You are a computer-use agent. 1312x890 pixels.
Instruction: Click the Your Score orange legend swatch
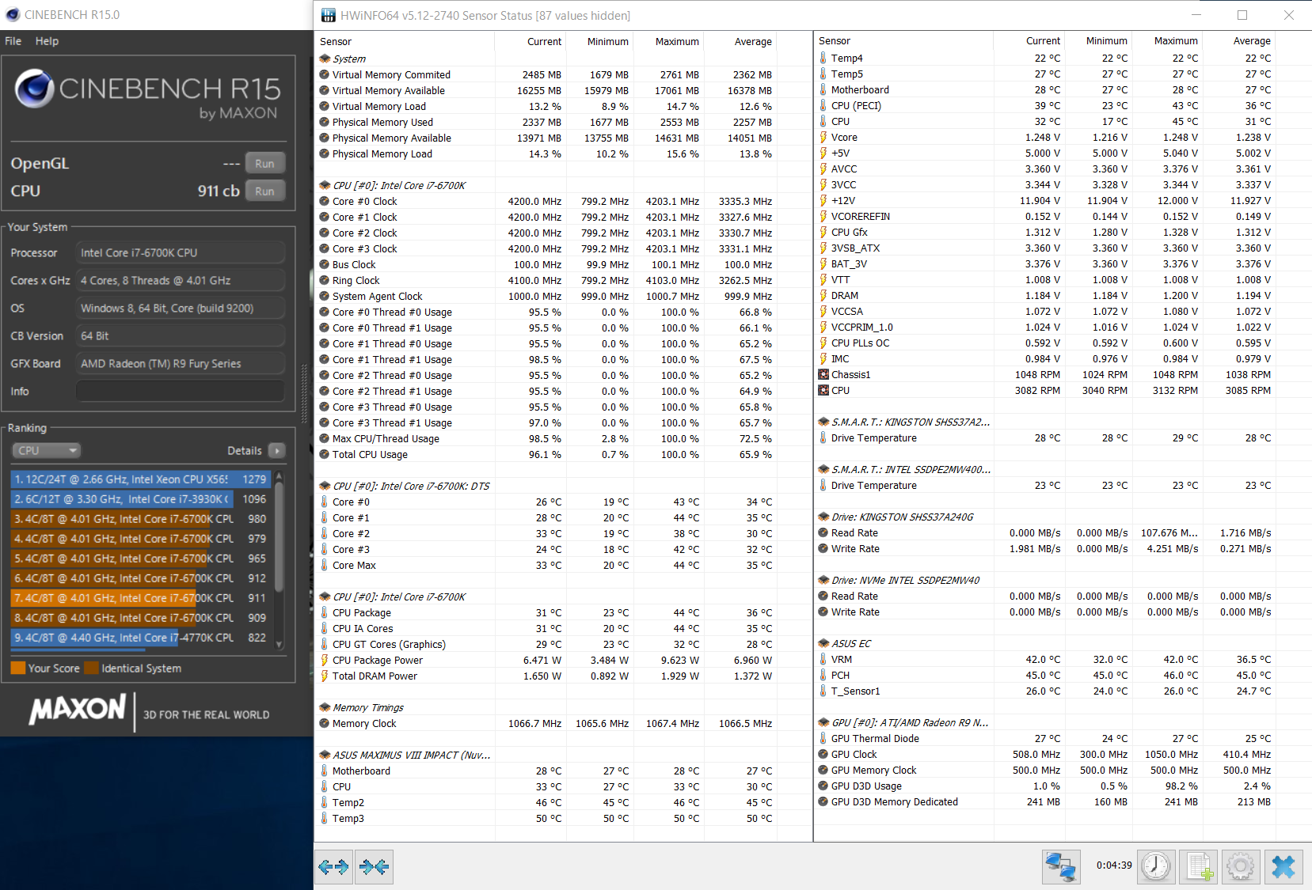point(18,668)
